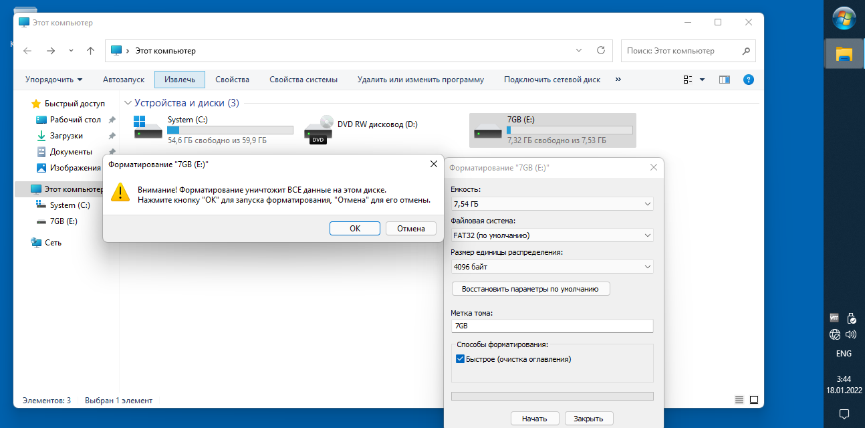Image resolution: width=865 pixels, height=428 pixels.
Task: Click the System (C:) capacity bar
Action: [x=230, y=130]
